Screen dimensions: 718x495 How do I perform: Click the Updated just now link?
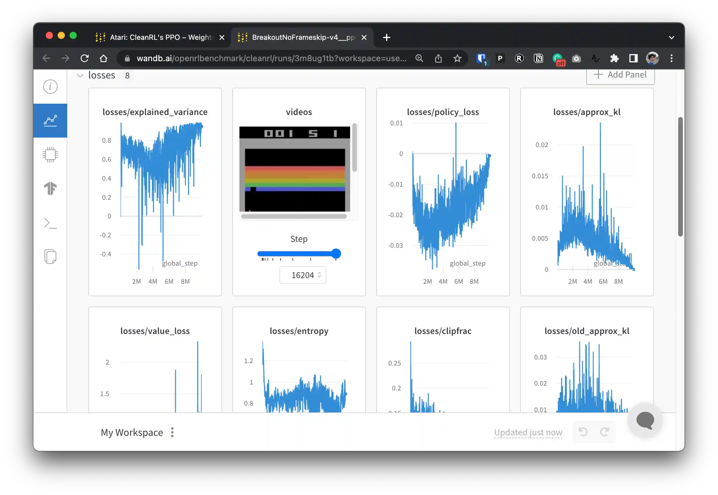point(528,432)
